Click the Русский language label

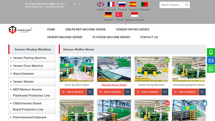point(122,10)
